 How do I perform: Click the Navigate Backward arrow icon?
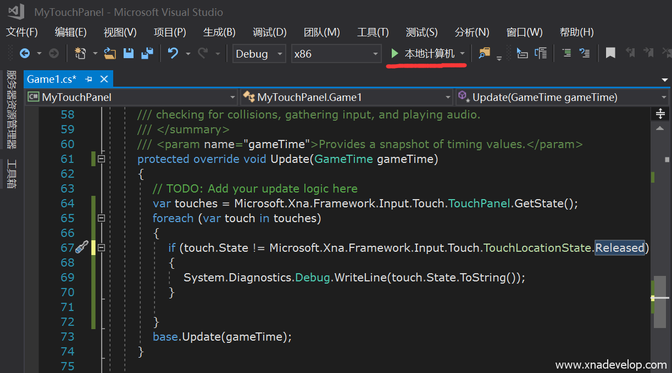pos(25,54)
